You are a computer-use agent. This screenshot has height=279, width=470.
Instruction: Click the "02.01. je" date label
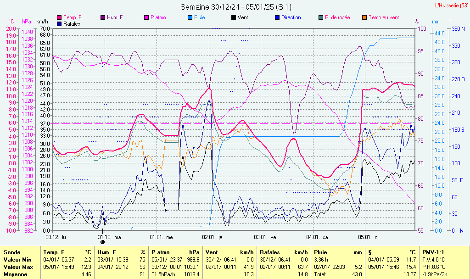click(212, 237)
